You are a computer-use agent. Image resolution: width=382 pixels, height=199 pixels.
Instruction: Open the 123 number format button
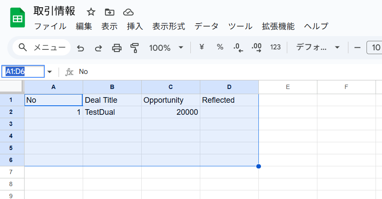point(276,47)
